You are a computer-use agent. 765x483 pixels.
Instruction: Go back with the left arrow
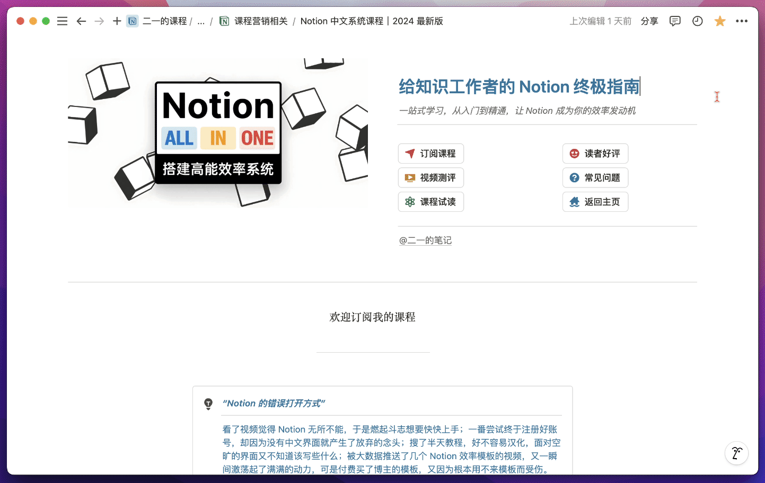[81, 21]
